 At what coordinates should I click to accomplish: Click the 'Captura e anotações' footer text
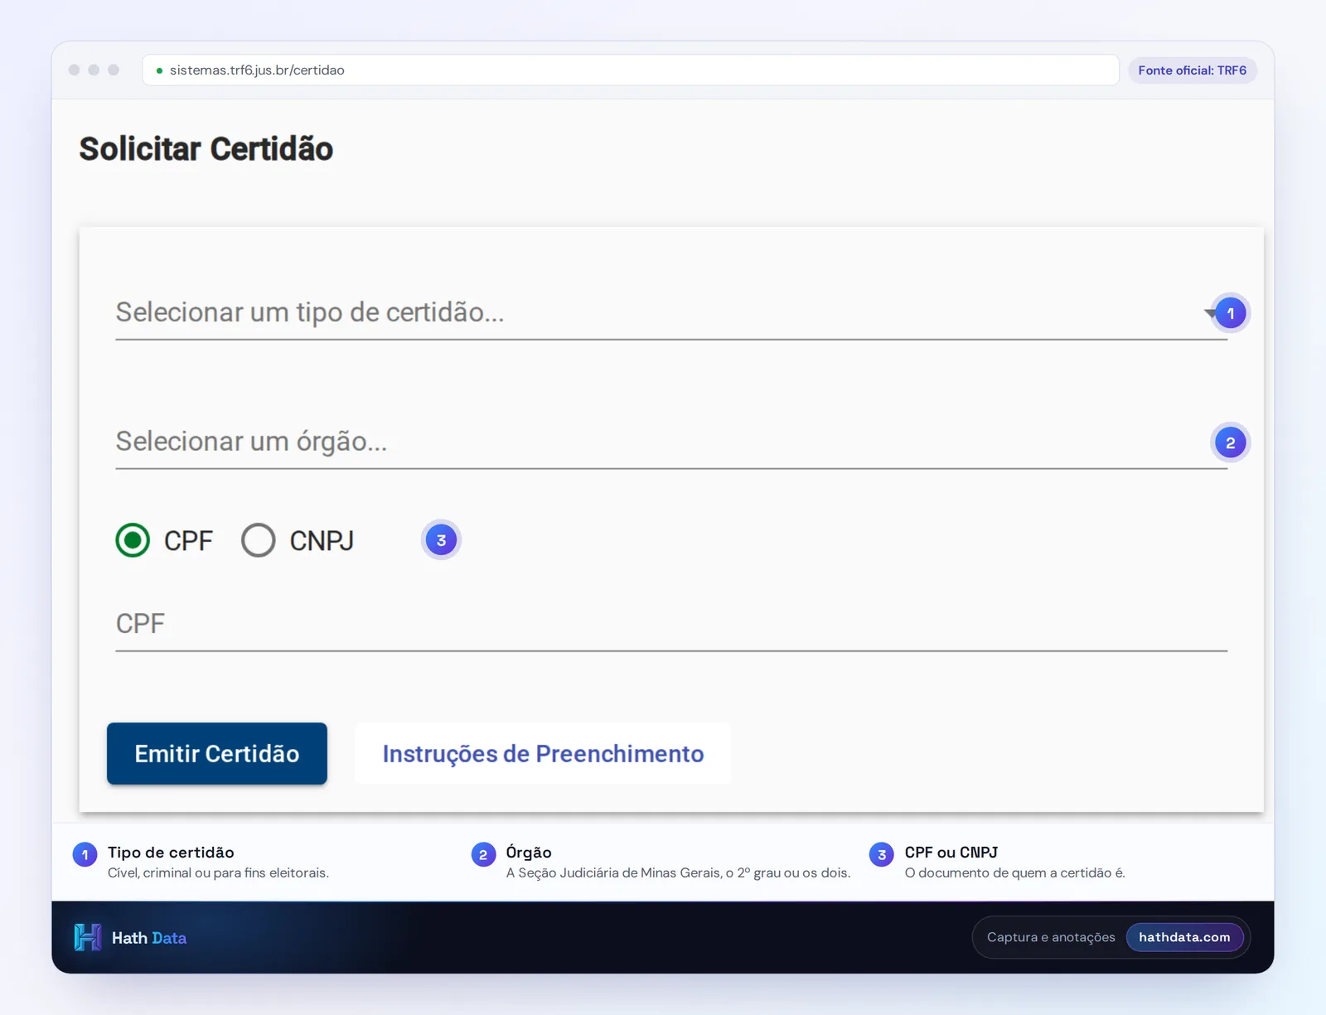click(x=1051, y=937)
